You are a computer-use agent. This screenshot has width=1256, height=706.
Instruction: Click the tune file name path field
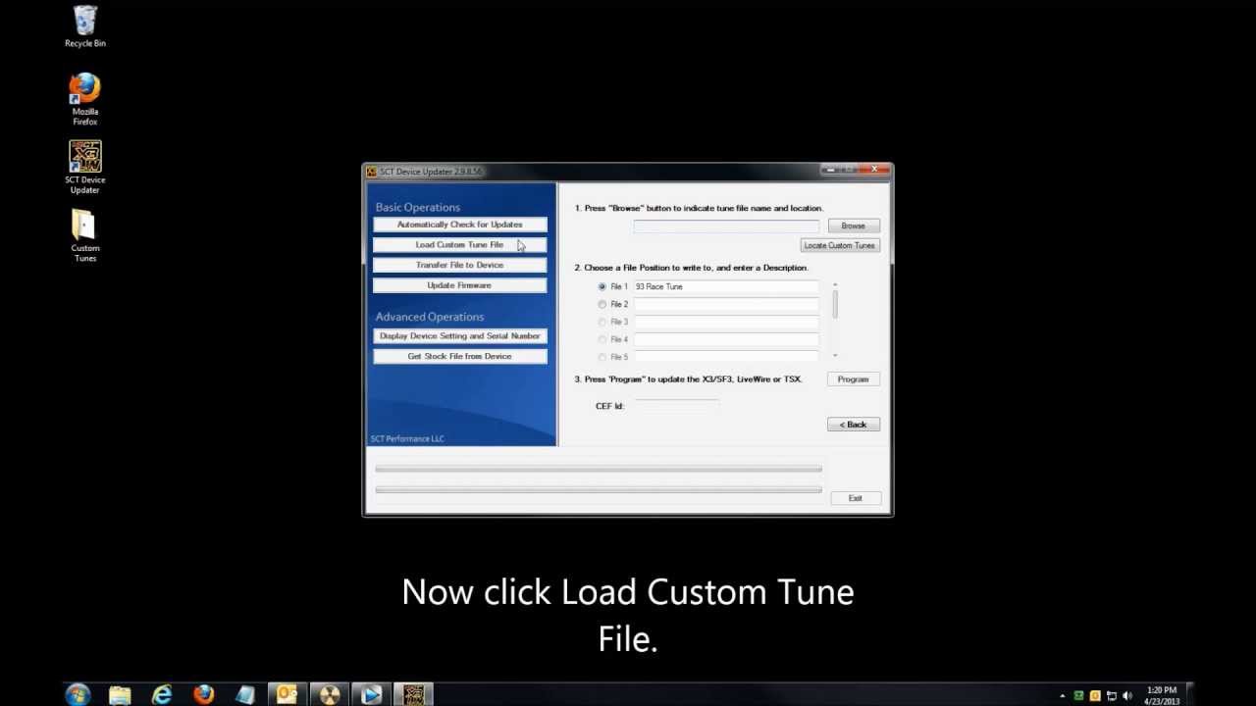[x=726, y=227]
